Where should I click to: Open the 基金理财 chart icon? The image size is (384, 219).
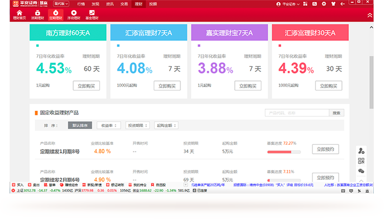pos(92,15)
